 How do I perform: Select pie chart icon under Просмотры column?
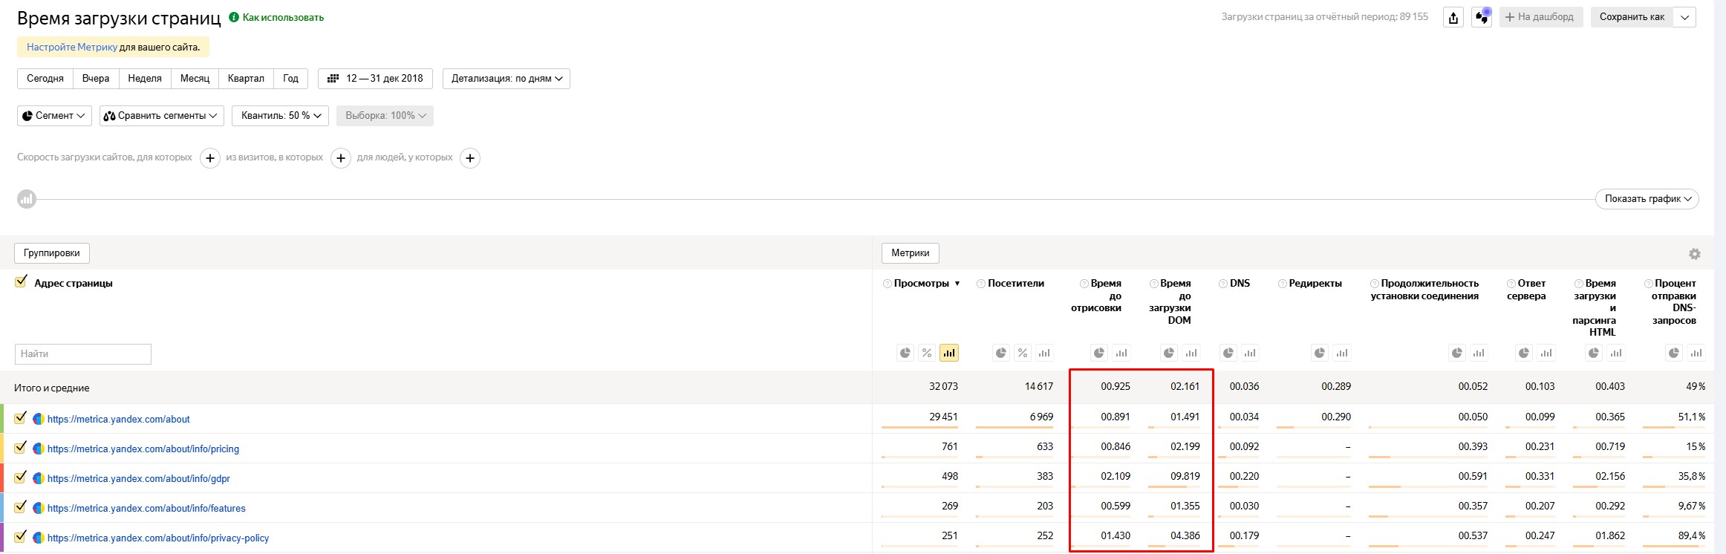905,353
